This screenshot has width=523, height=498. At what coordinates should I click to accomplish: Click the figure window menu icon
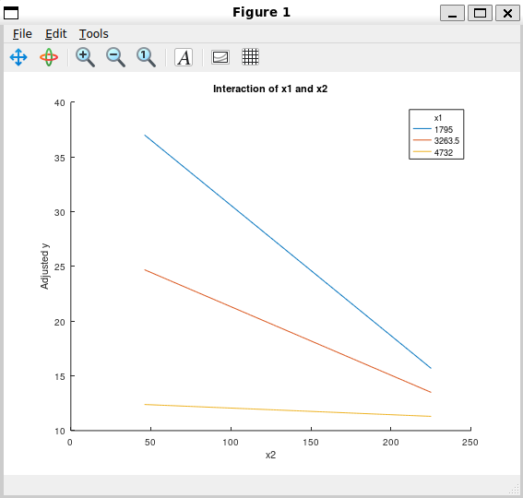11,13
